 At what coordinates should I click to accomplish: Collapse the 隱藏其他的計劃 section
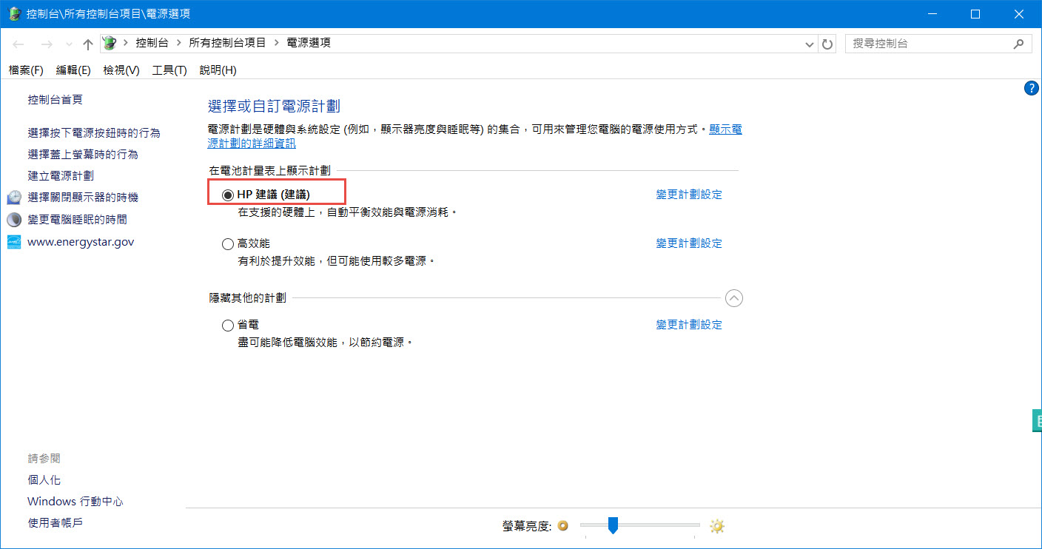click(733, 298)
